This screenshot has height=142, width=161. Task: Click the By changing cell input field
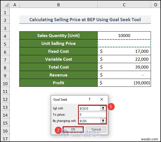tap(89, 121)
